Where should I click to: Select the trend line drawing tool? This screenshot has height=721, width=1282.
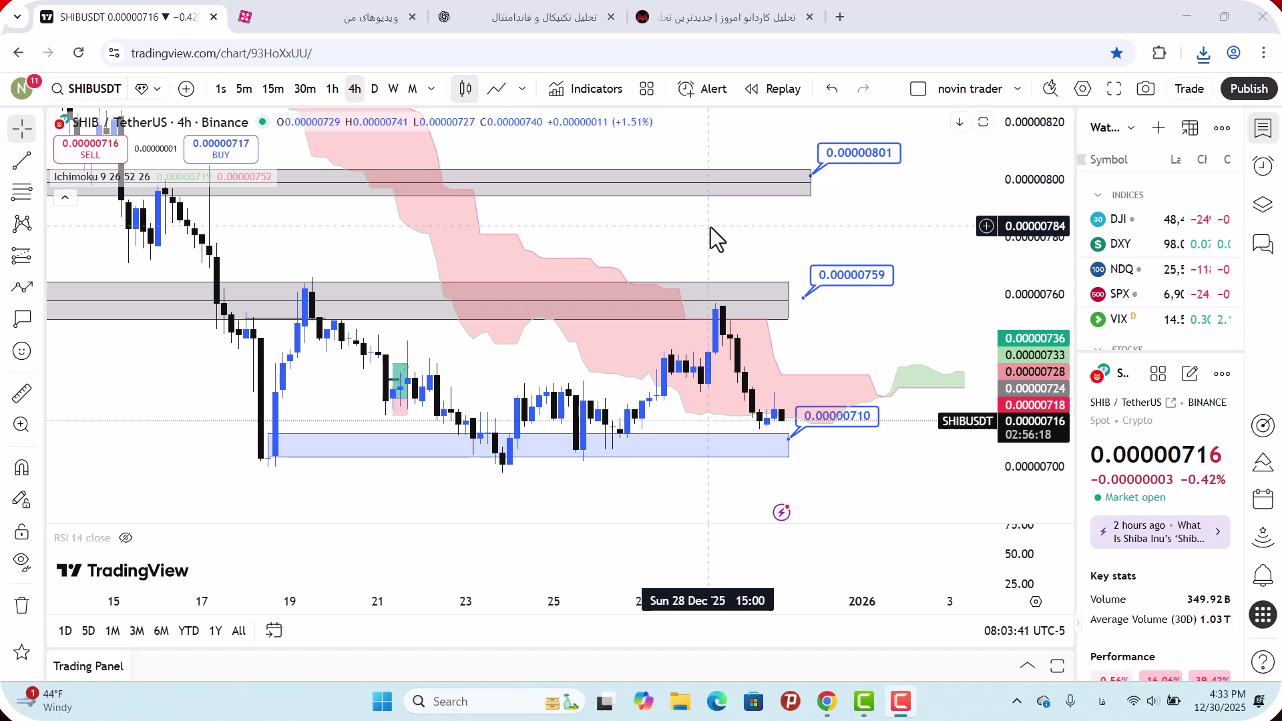click(22, 160)
